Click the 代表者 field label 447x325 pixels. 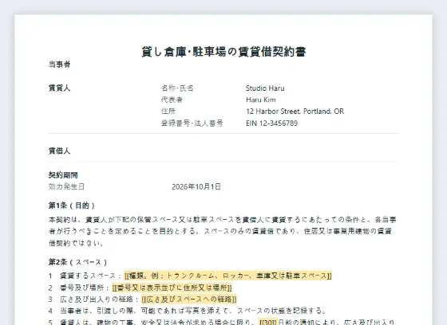coord(172,100)
